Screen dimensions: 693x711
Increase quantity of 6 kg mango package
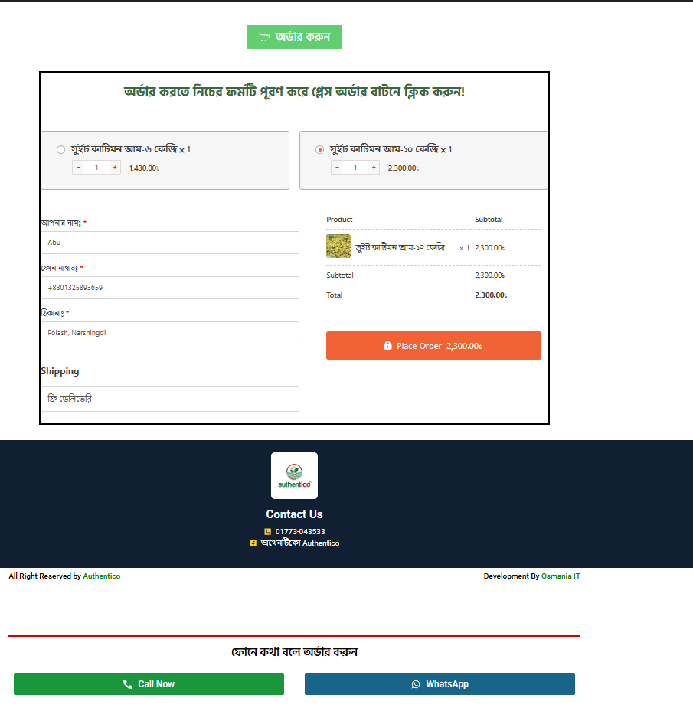coord(115,168)
